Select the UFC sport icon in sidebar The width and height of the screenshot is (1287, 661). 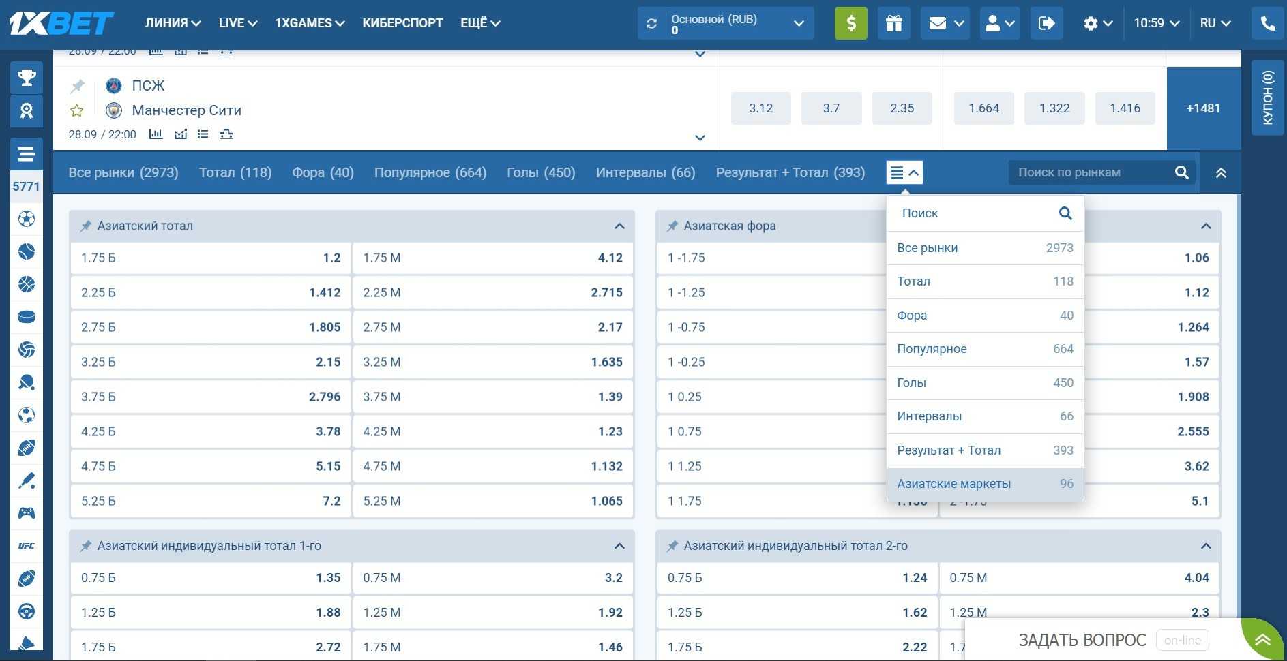coord(27,546)
